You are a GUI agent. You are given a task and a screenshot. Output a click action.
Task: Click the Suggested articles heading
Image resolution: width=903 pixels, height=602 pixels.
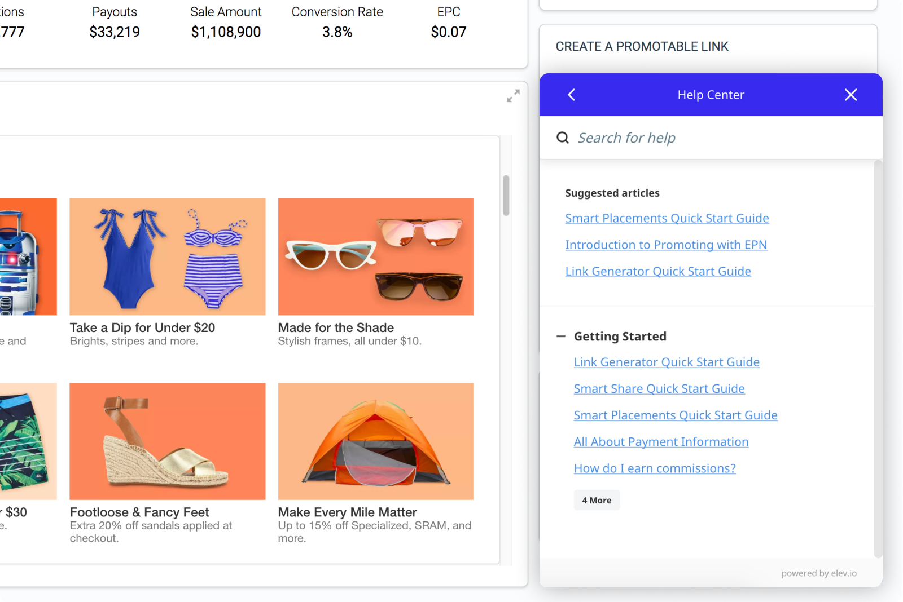click(x=612, y=193)
